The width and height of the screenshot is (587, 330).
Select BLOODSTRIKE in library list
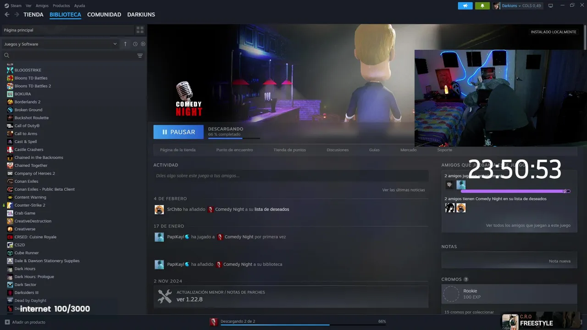tap(28, 70)
